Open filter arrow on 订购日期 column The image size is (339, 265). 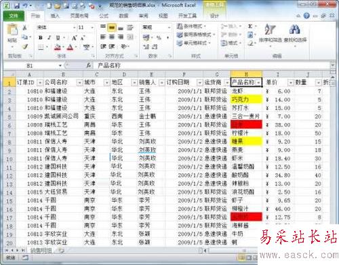point(199,83)
